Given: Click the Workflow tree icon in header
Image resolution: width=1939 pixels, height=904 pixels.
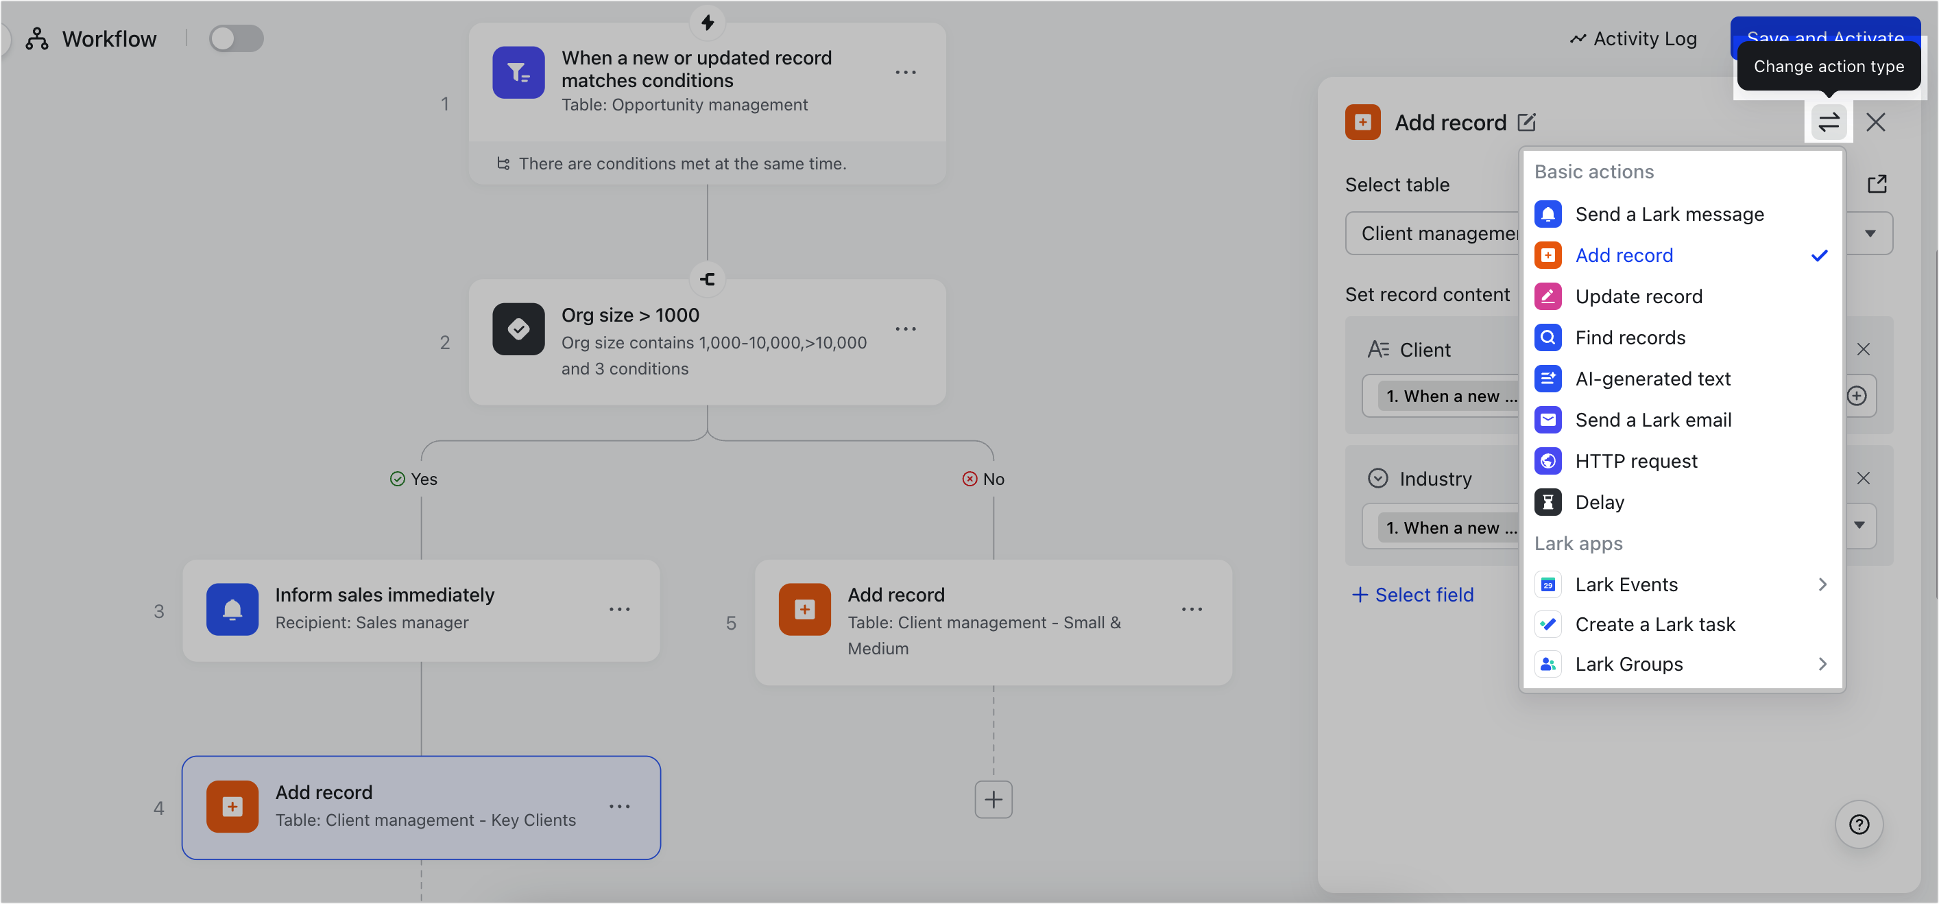Looking at the screenshot, I should [x=37, y=38].
